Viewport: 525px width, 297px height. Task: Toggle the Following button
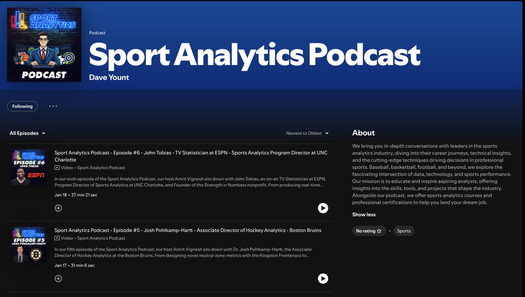click(x=22, y=106)
